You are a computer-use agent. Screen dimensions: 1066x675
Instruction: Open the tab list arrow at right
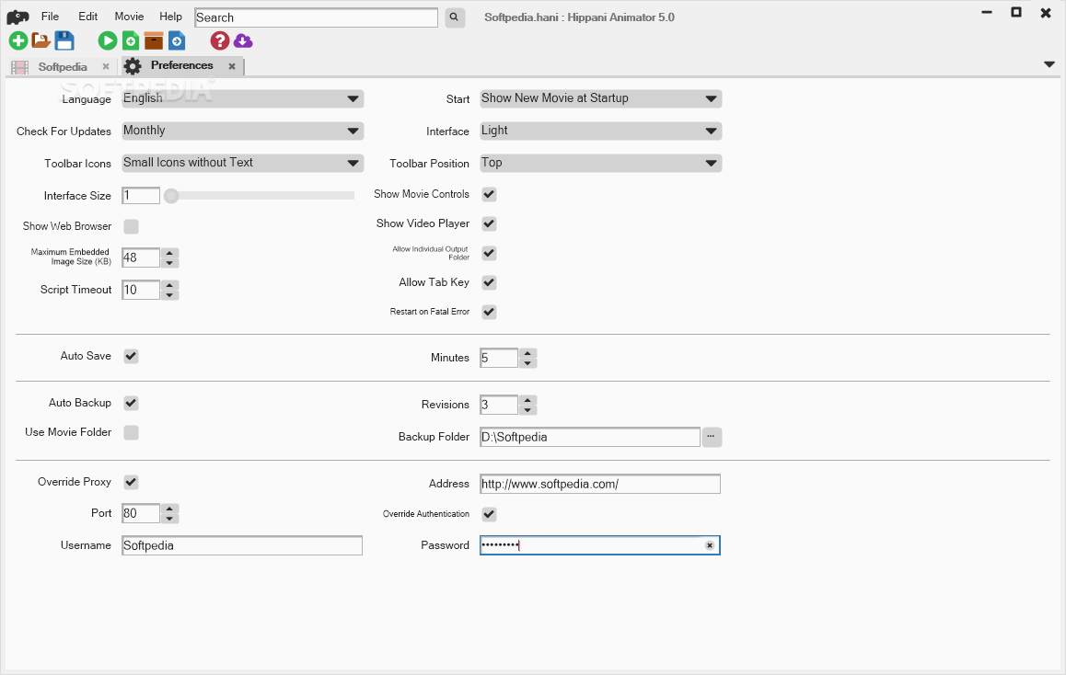tap(1049, 64)
